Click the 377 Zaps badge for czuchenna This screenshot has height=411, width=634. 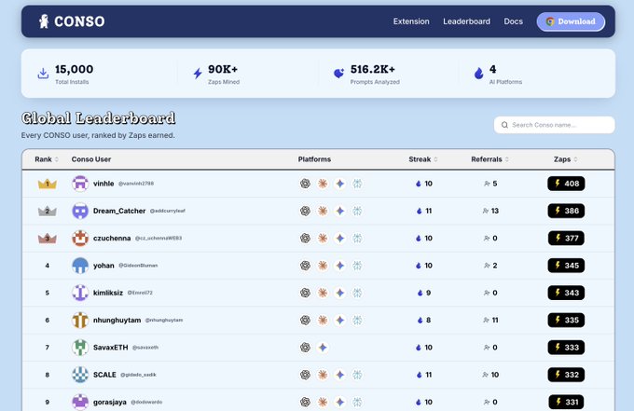tap(566, 239)
